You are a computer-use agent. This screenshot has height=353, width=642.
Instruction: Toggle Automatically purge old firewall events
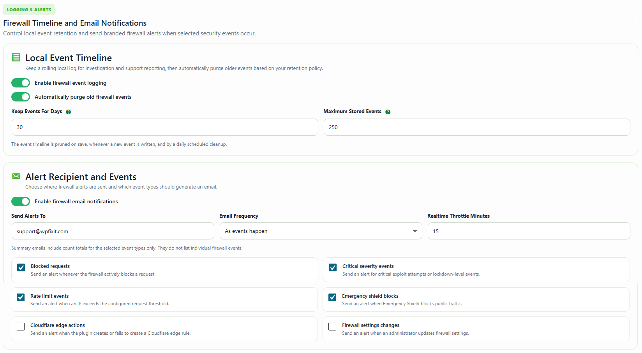point(21,97)
